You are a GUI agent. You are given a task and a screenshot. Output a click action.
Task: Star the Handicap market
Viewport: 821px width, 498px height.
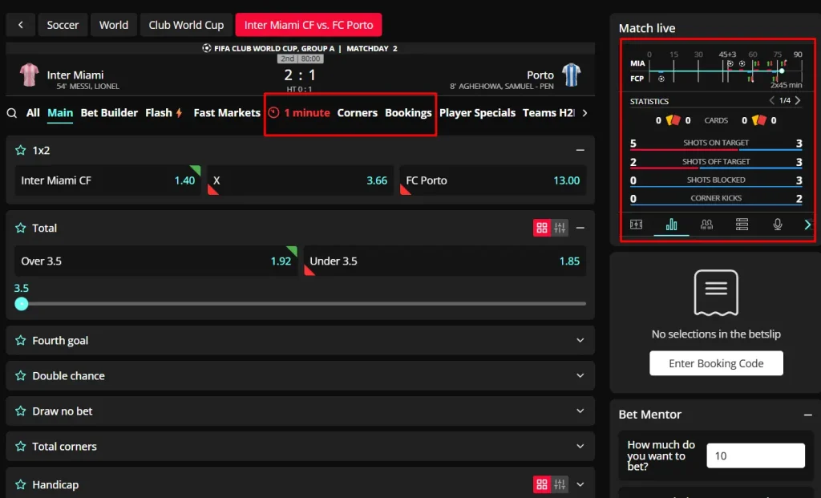click(20, 484)
